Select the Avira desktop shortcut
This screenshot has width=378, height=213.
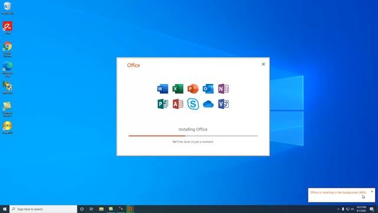8,28
